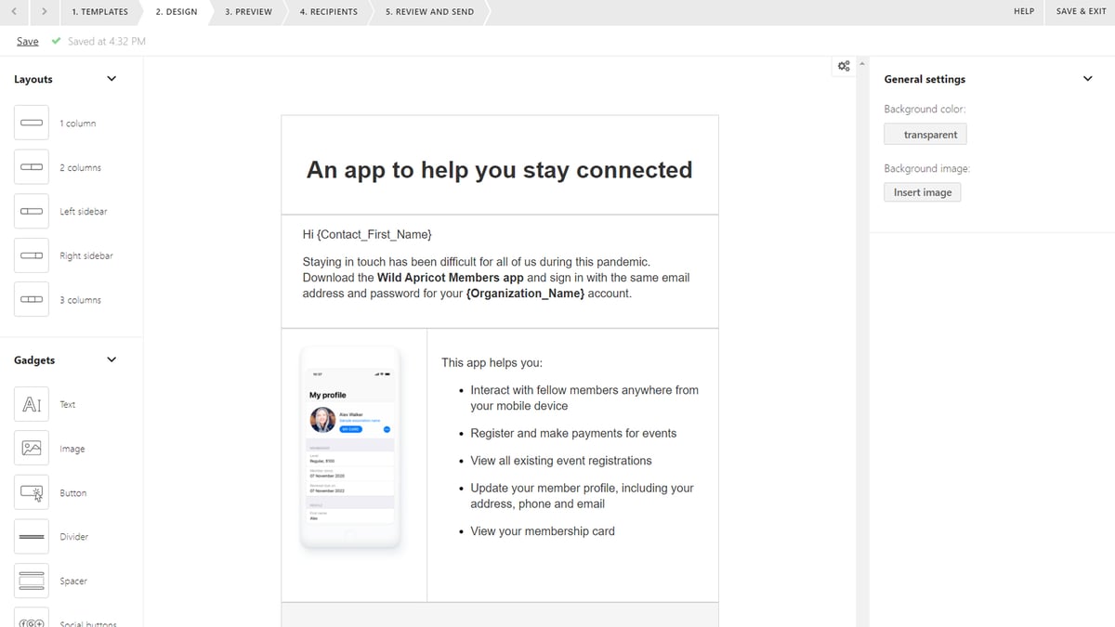Collapse the Gadgets section
Viewport: 1115px width, 627px height.
tap(111, 359)
